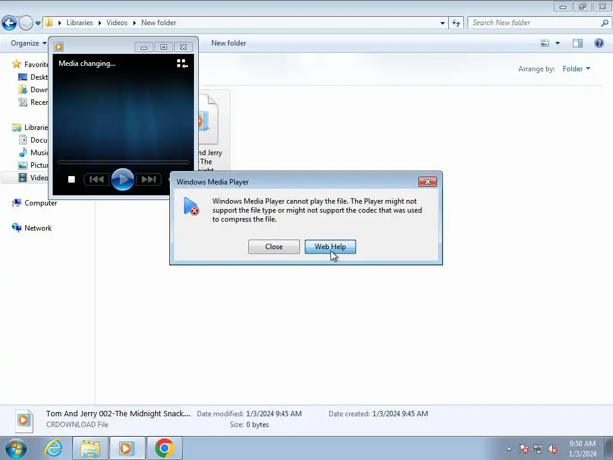Click Windows Explorer taskbar icon
The width and height of the screenshot is (613, 460).
[x=90, y=448]
